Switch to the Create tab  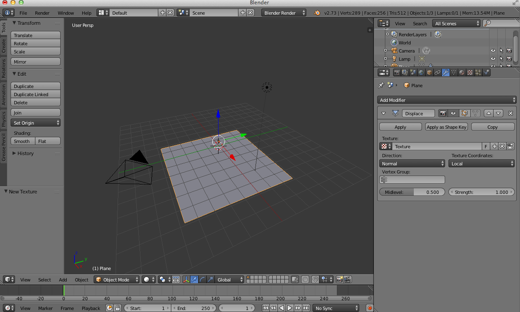click(4, 46)
